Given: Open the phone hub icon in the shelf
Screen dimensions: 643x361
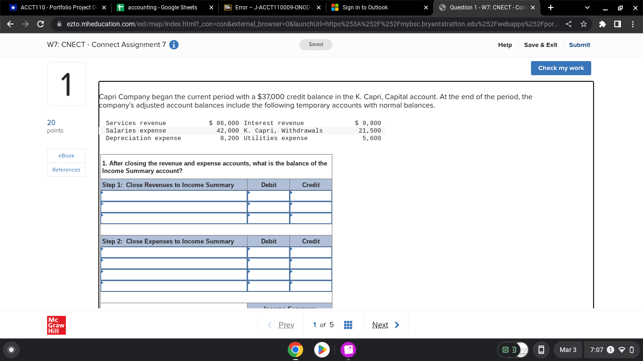Looking at the screenshot, I should click(541, 350).
